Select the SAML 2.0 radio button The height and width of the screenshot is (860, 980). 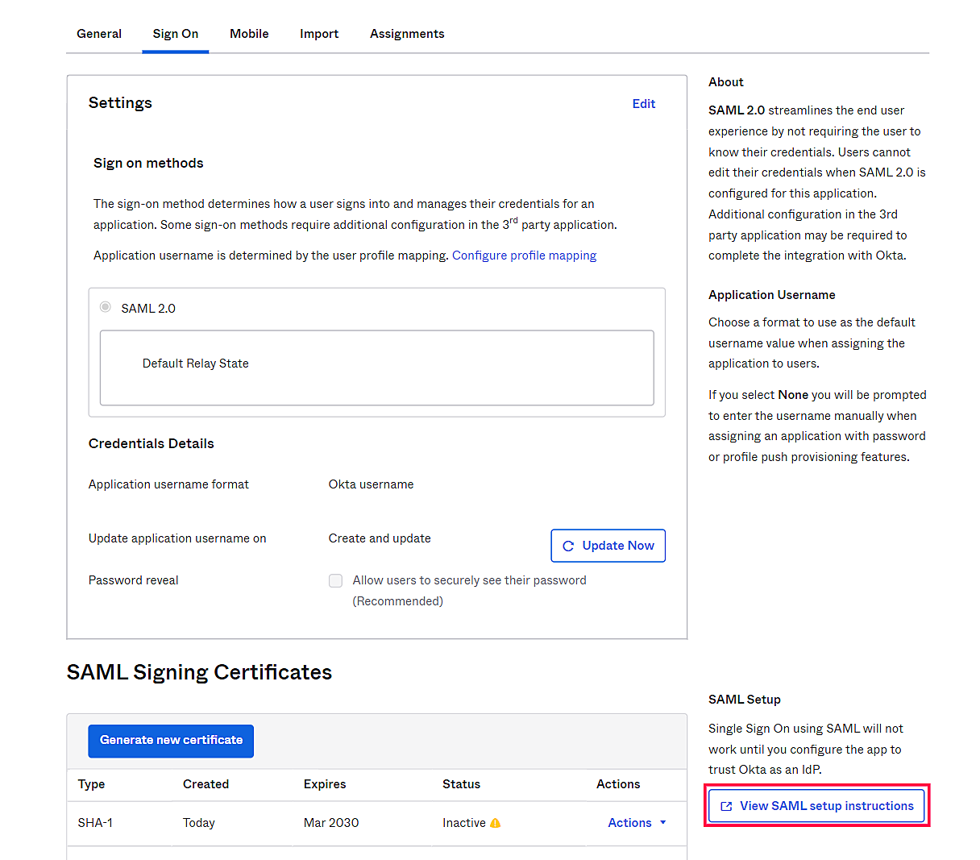(106, 307)
